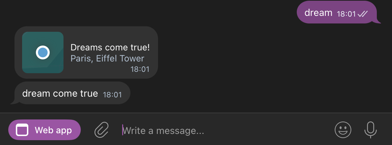Click the word "Tower" in the venue address
This screenshot has width=392, height=145.
[x=132, y=58]
